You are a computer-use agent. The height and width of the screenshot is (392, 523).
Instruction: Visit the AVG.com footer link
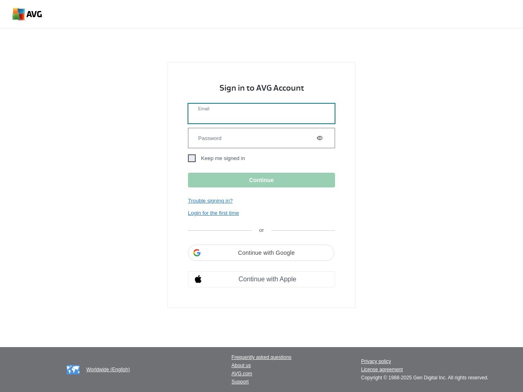pyautogui.click(x=242, y=374)
